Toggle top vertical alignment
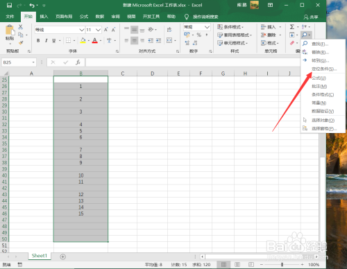 (x=126, y=29)
